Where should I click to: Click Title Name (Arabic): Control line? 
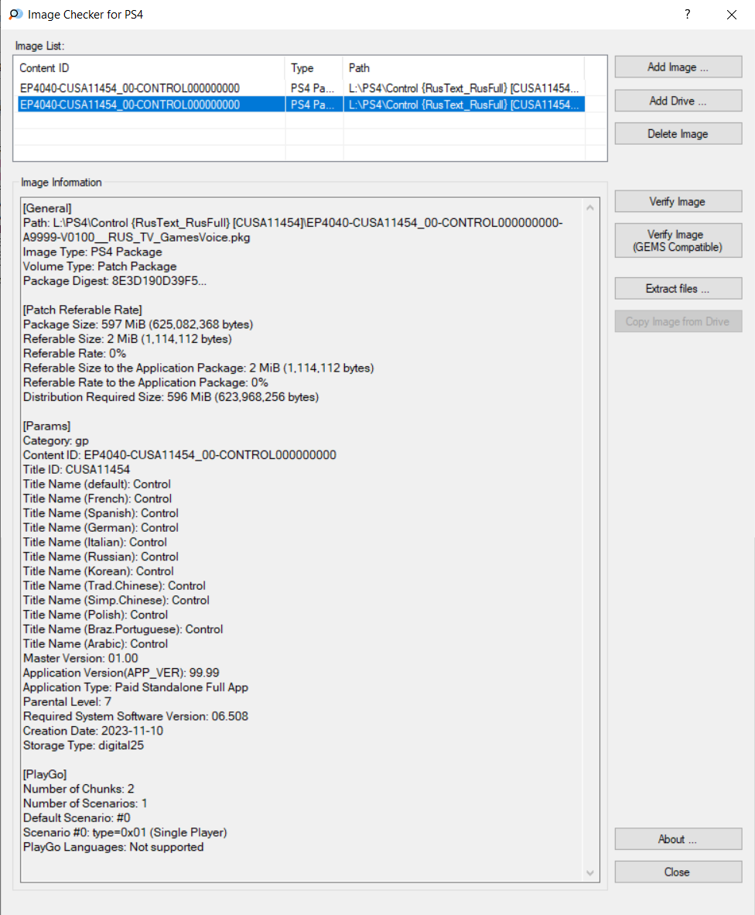pos(96,643)
